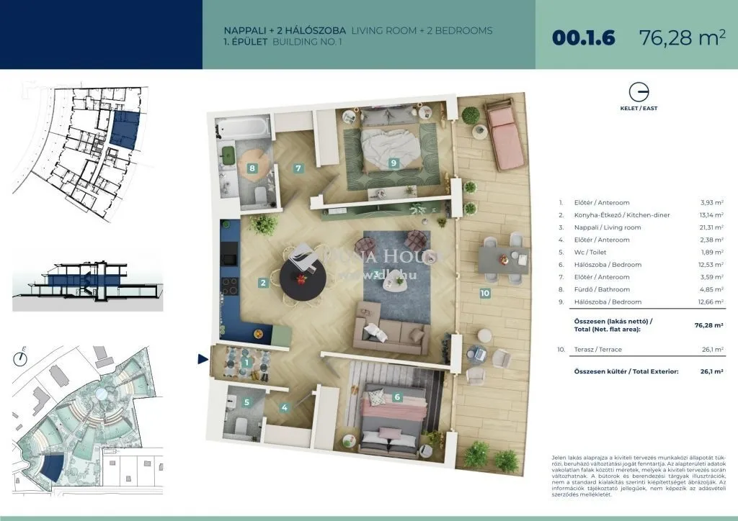Open the green site plan map thumbnail
Image resolution: width=738 pixels, height=521 pixels.
(x=87, y=420)
